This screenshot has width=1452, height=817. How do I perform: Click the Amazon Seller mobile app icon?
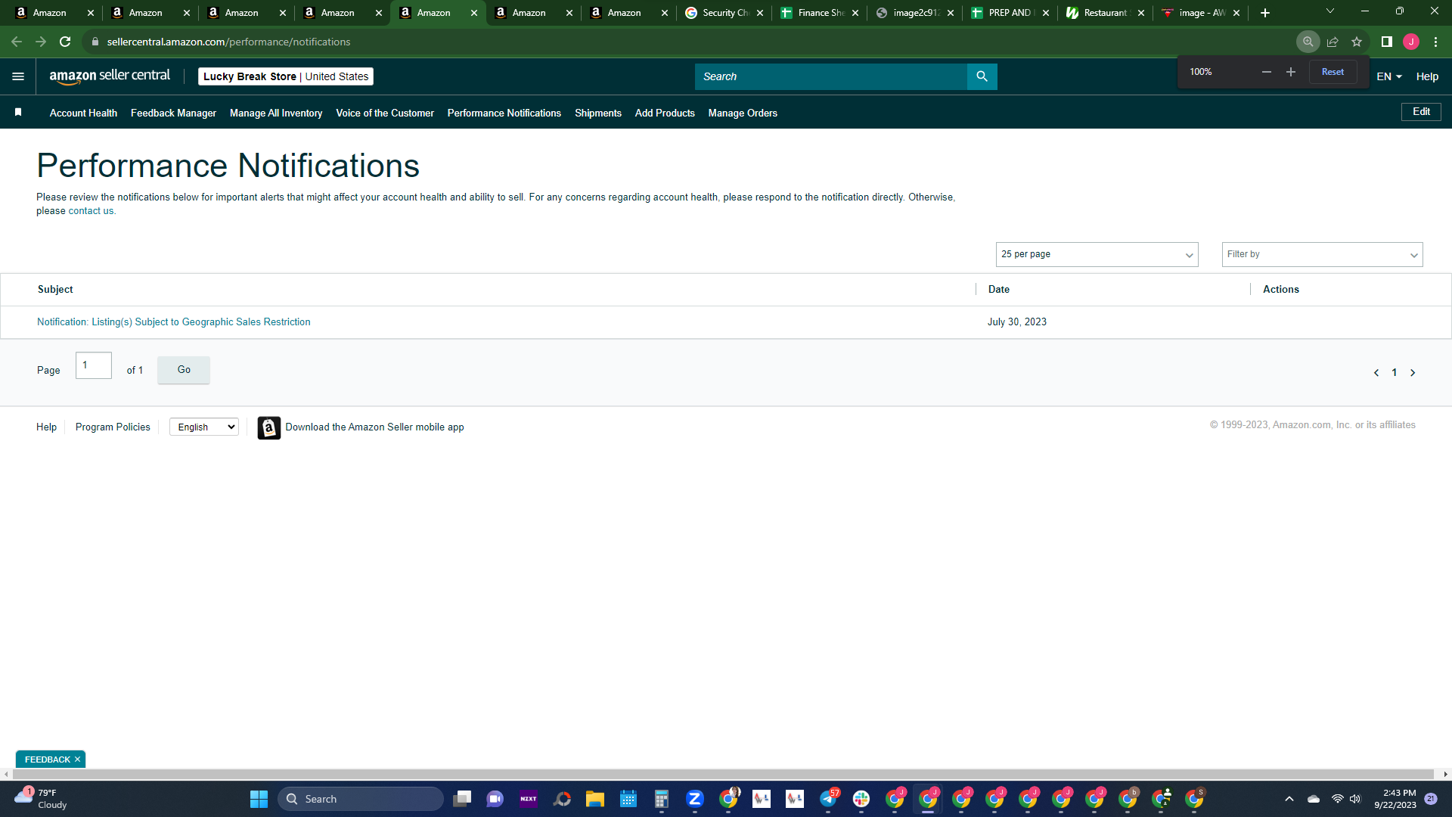pos(268,427)
